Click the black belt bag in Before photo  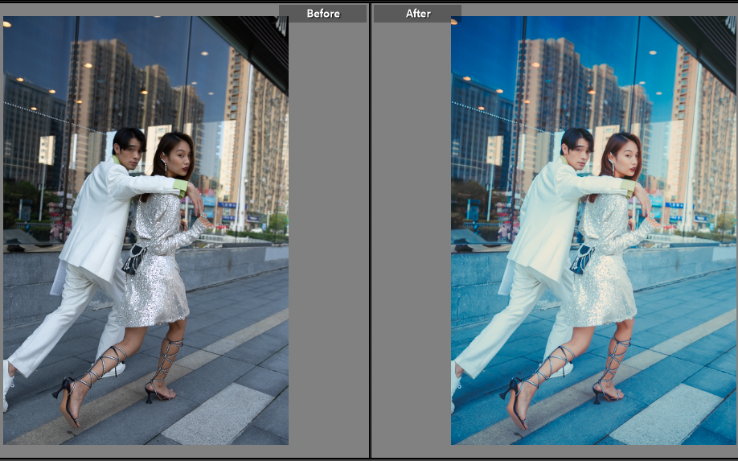[x=133, y=259]
